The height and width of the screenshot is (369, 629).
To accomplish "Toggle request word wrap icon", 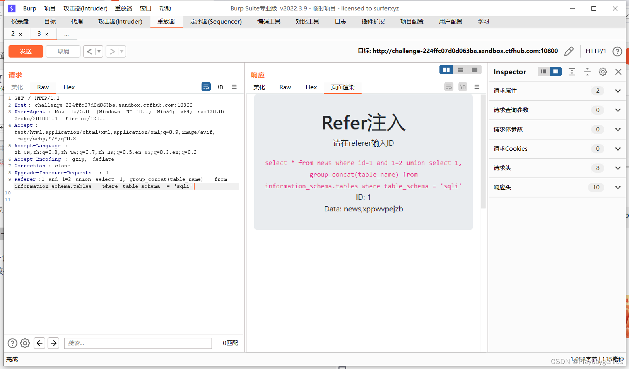I will [206, 87].
